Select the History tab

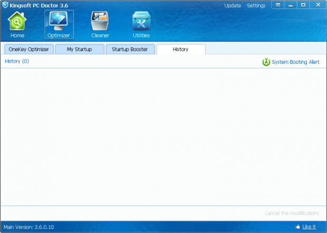click(x=180, y=50)
